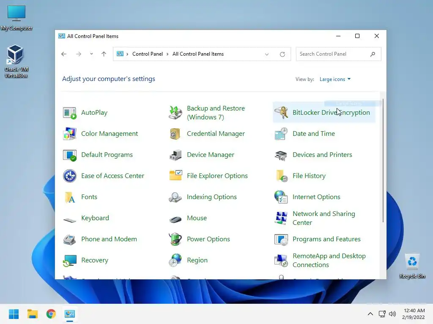
Task: Open the Credential Manager safe icon
Action: [x=175, y=134]
